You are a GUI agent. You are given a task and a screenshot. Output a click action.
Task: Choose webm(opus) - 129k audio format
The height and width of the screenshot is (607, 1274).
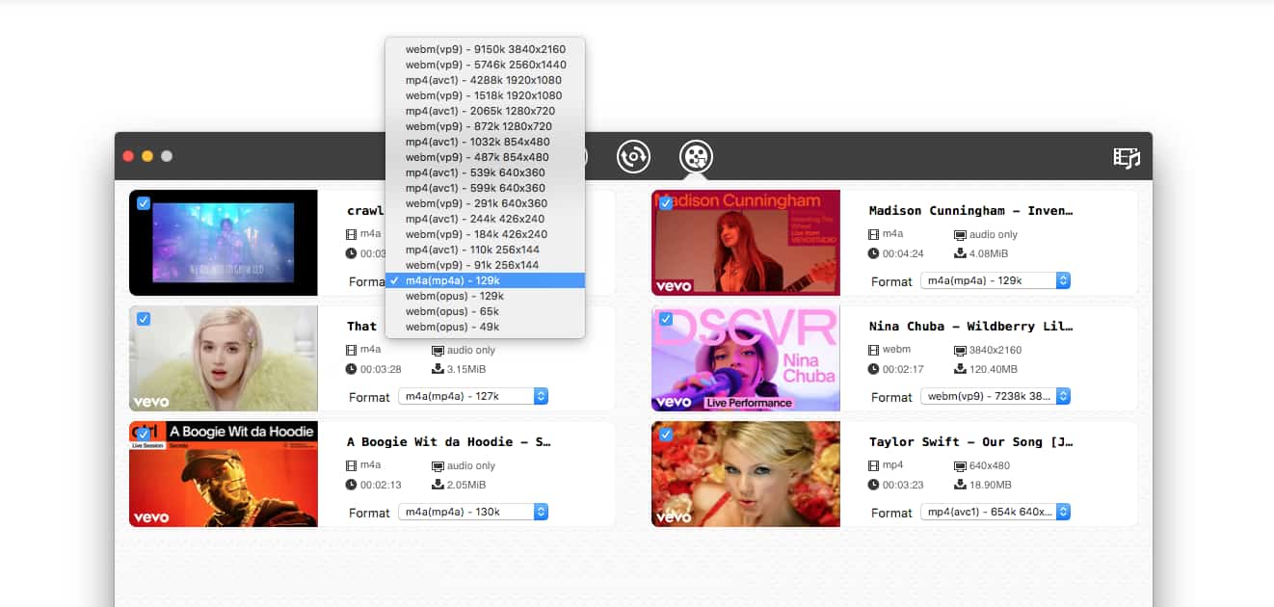(485, 296)
